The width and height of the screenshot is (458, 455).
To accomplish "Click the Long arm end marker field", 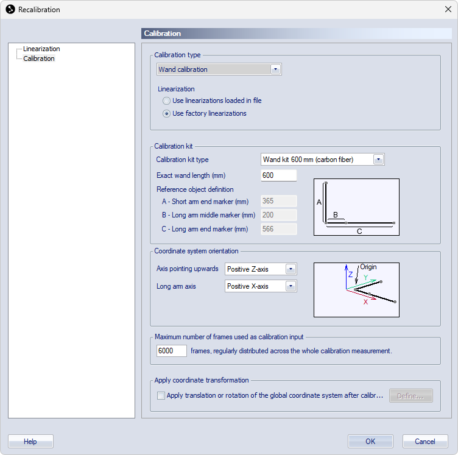I will [x=278, y=229].
